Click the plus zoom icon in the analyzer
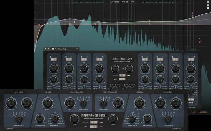Image resolution: width=211 pixels, height=131 pixels. [x=208, y=5]
